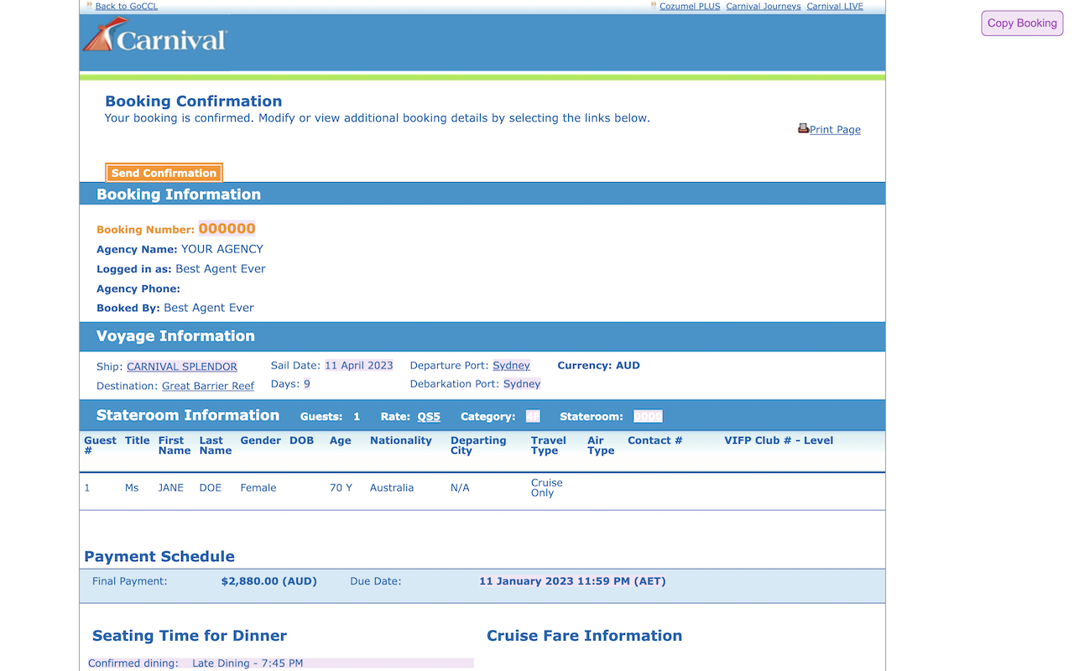Click the VIFP Club # - Level header
1074x671 pixels.
coord(779,440)
